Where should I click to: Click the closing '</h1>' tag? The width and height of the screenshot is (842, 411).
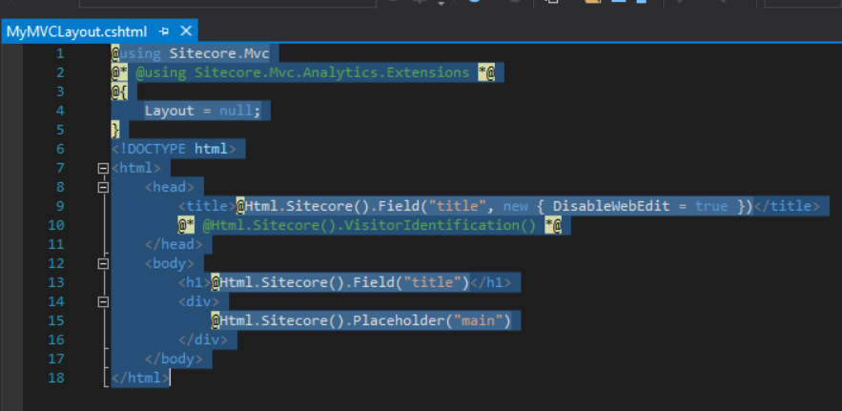(x=491, y=282)
